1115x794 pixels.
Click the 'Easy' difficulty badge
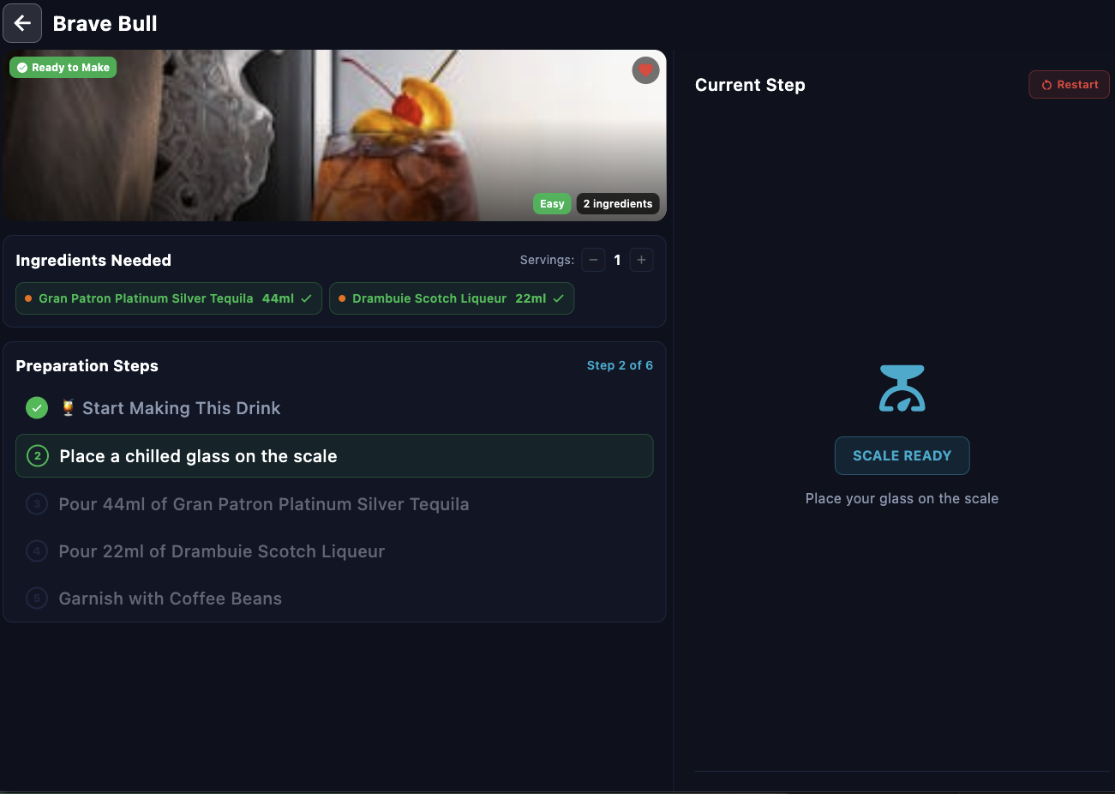pos(552,204)
